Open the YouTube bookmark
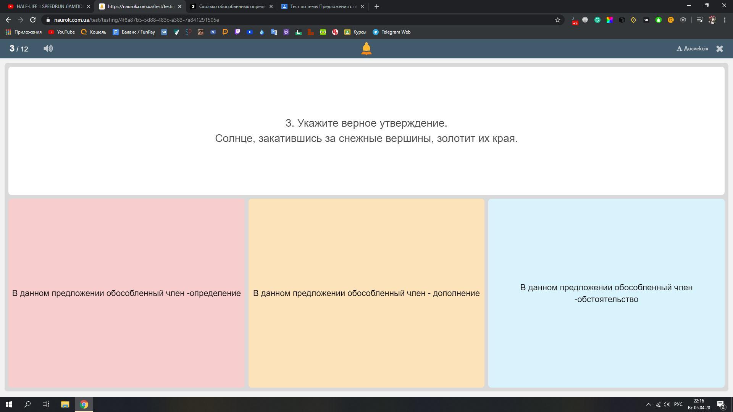The width and height of the screenshot is (733, 412). pyautogui.click(x=61, y=32)
